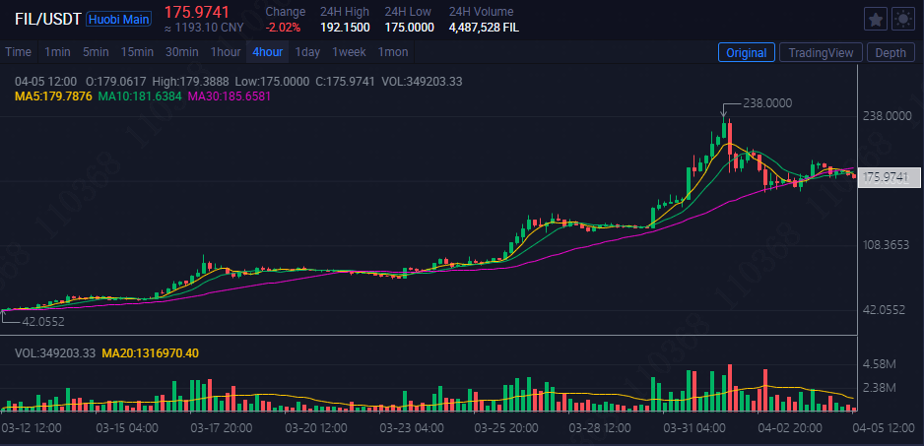Click the 4.58M volume axis label
Image resolution: width=924 pixels, height=446 pixels.
(878, 364)
